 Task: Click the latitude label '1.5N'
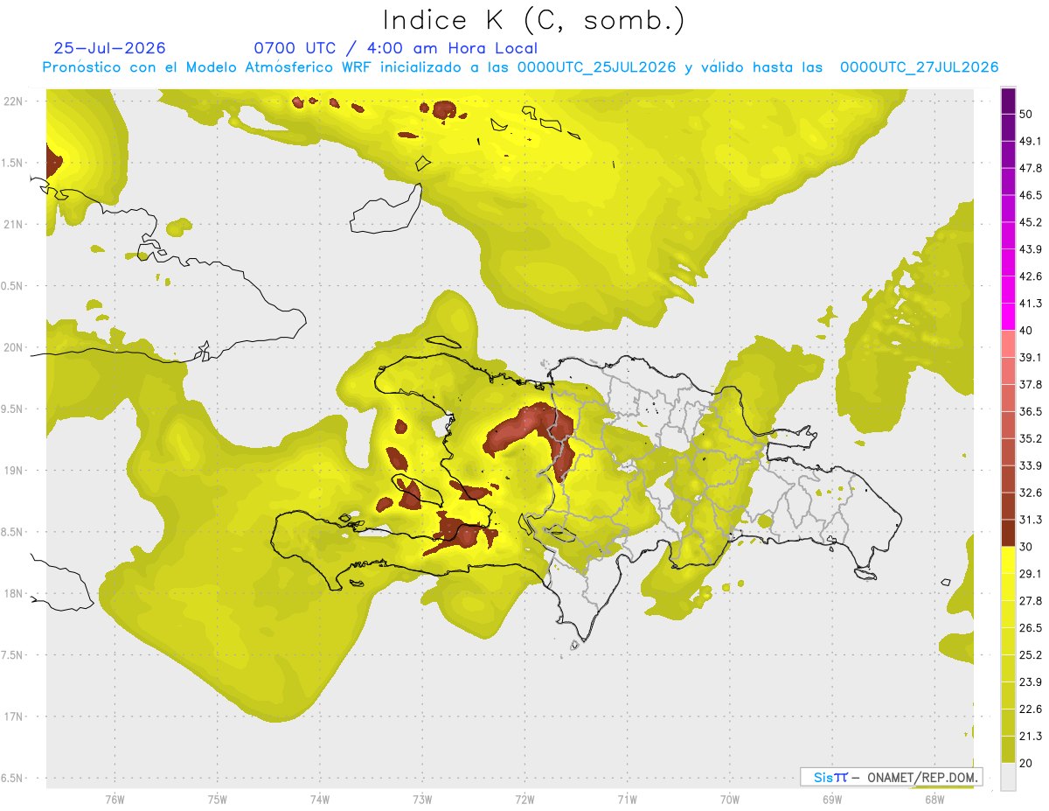[x=13, y=163]
